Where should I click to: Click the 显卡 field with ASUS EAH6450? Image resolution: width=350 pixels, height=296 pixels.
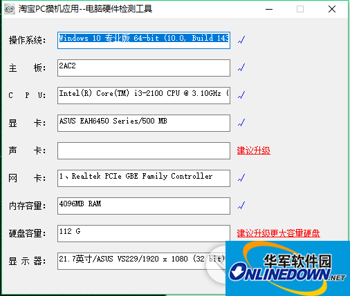(144, 123)
